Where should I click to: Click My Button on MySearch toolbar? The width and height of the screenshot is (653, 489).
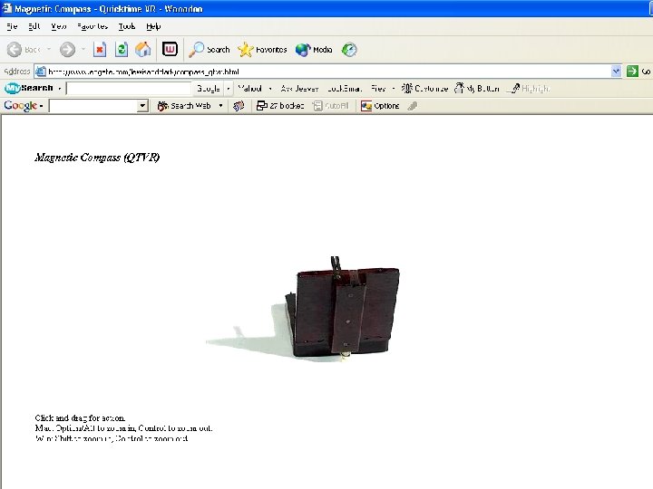[476, 88]
